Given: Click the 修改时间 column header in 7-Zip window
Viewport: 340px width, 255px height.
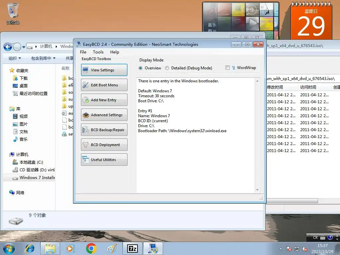Looking at the screenshot, I should tap(275, 87).
